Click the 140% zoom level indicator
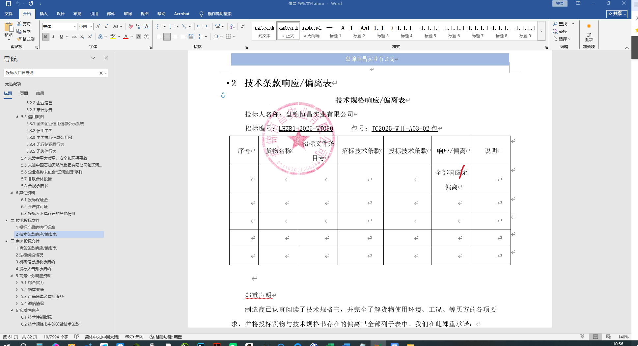 pyautogui.click(x=623, y=337)
